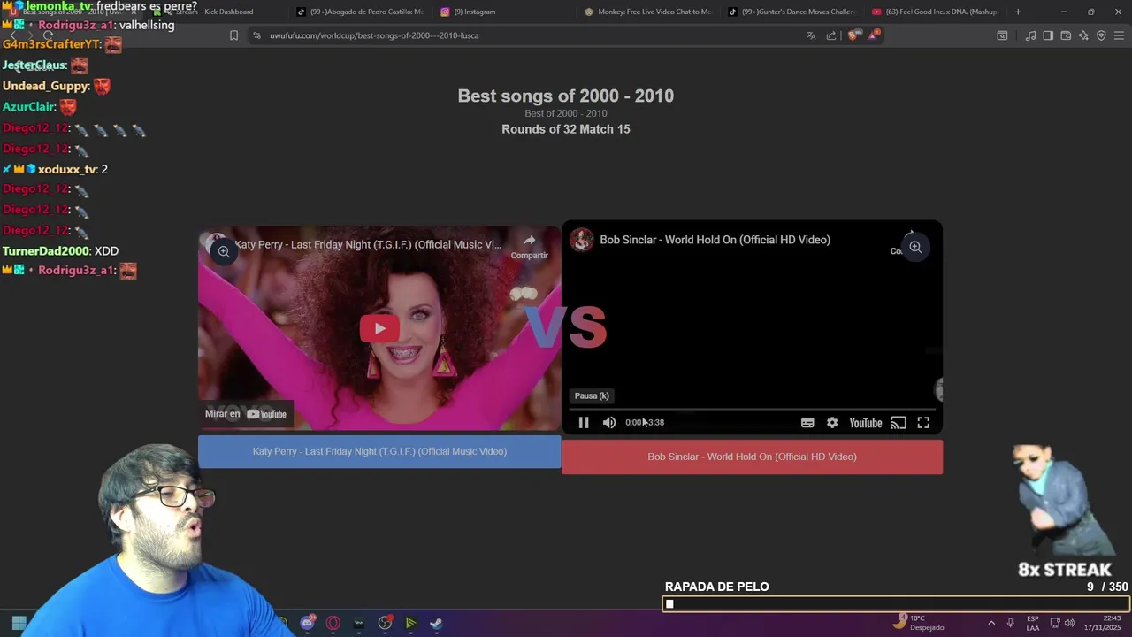Open ESP LAA language switcher
The height and width of the screenshot is (637, 1132).
pyautogui.click(x=1033, y=623)
